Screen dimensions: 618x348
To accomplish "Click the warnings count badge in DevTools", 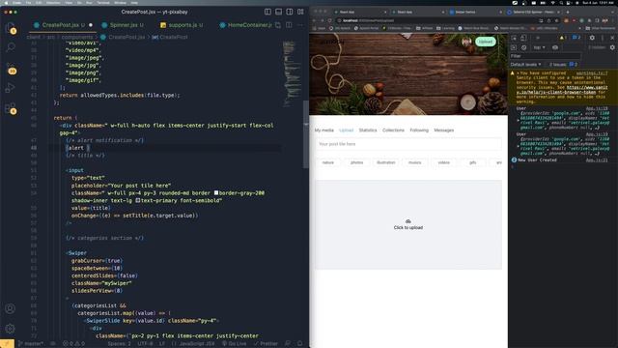I will [x=563, y=38].
